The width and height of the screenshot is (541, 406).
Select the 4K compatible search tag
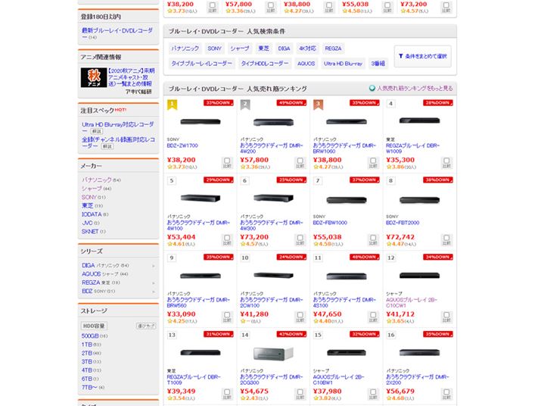pos(307,48)
